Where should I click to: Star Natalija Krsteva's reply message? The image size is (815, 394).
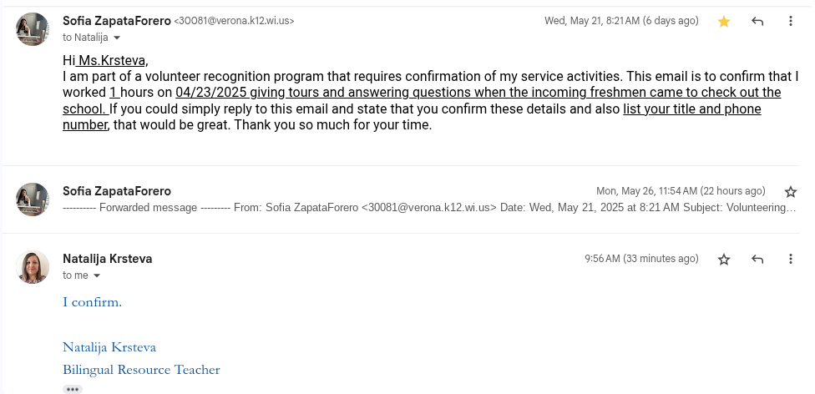coord(724,260)
